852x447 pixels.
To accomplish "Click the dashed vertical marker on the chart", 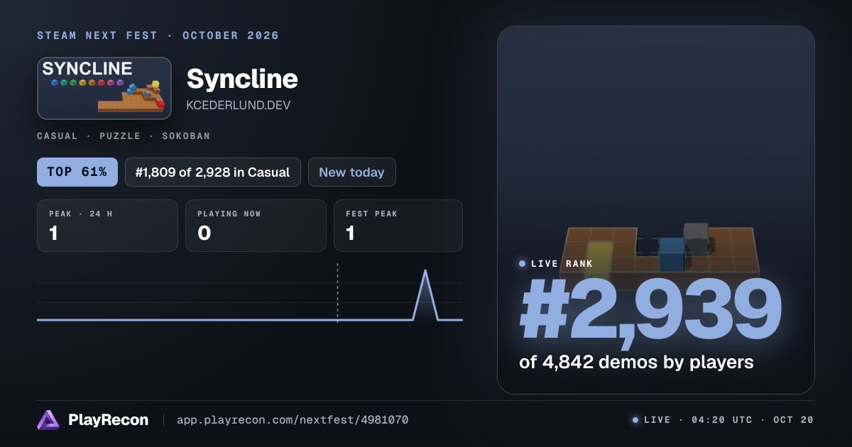I will tap(337, 292).
